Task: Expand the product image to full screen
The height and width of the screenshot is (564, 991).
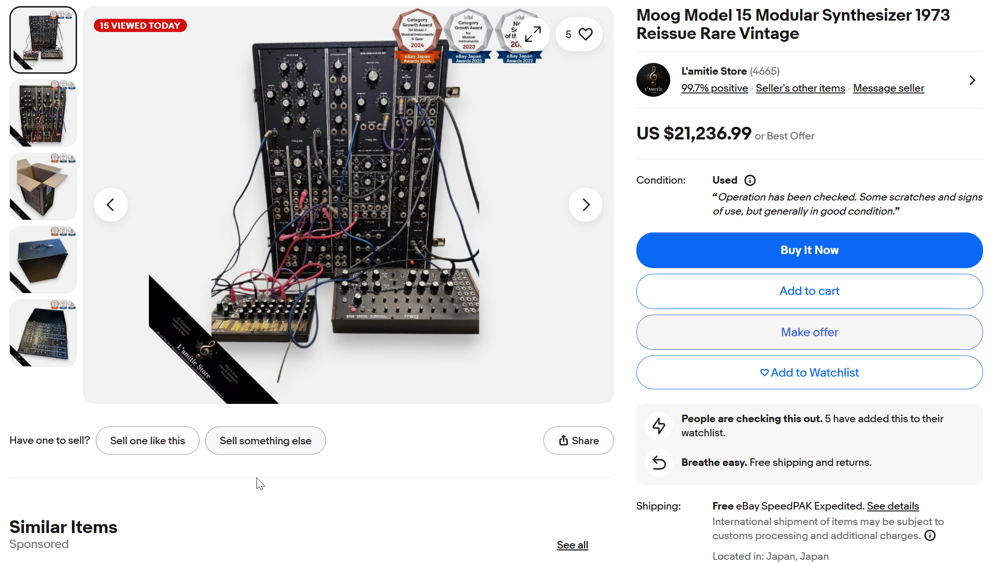Action: point(533,34)
